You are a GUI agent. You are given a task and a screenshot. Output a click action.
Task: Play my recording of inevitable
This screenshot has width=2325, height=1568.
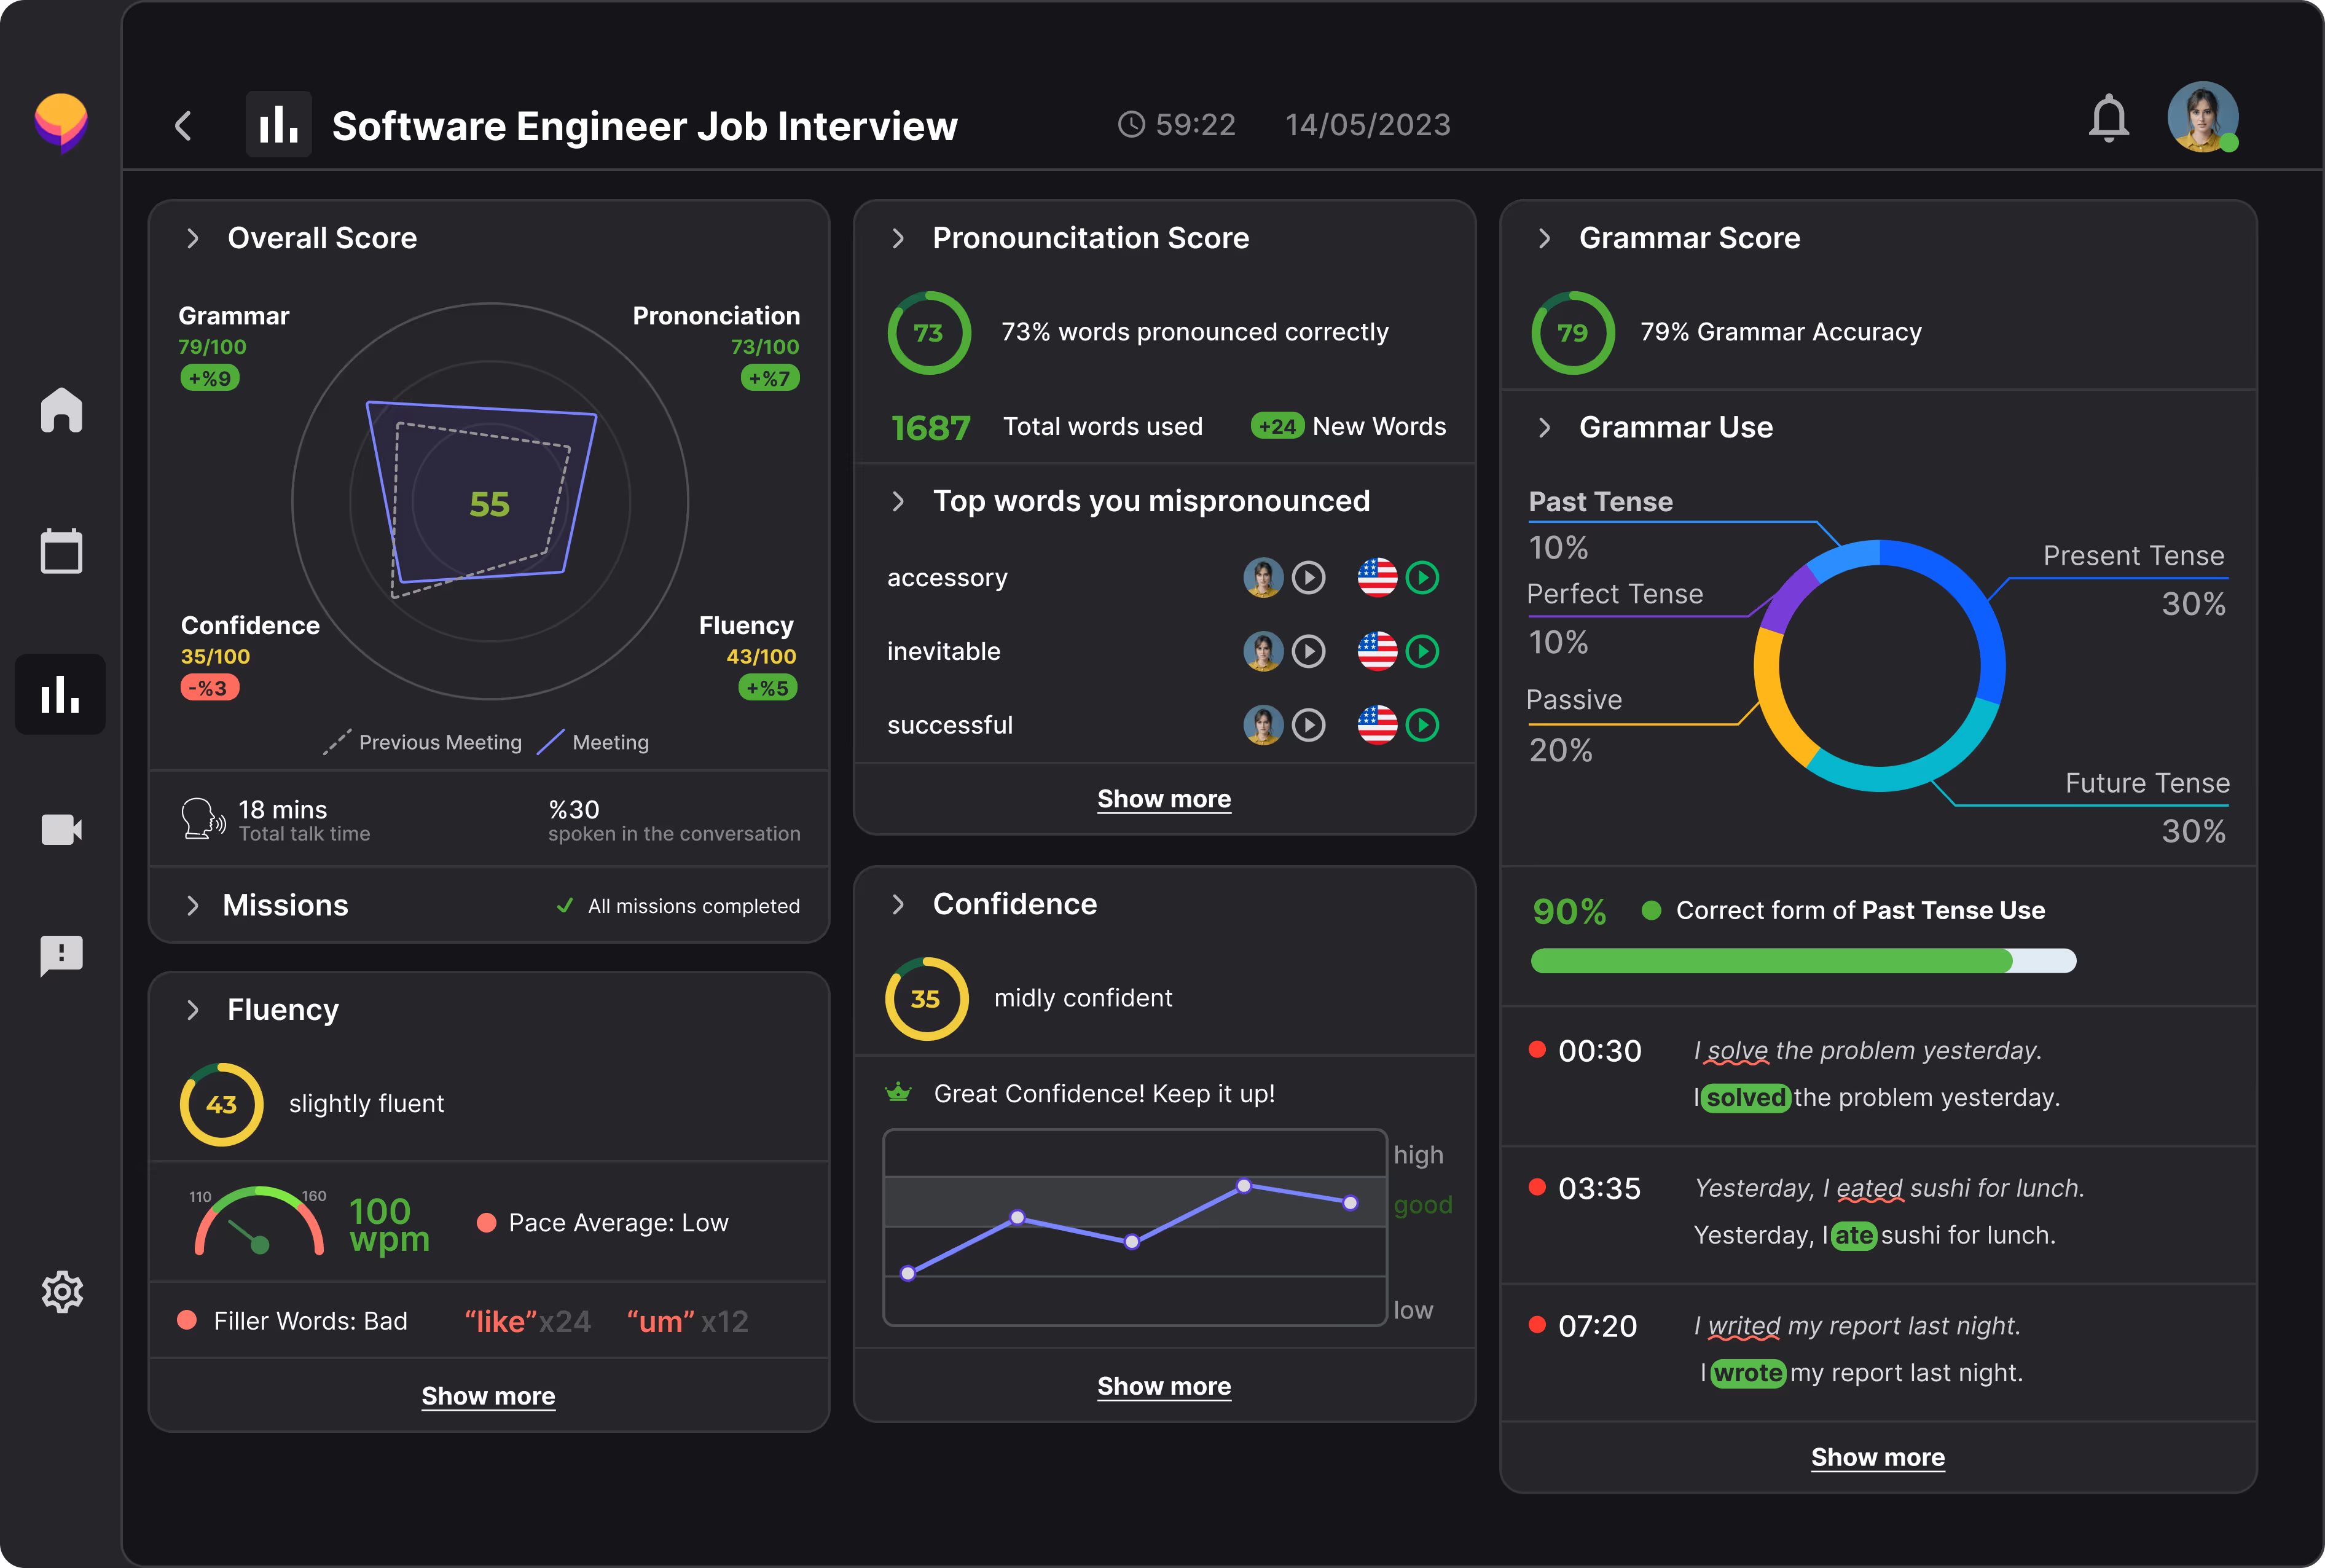pos(1308,652)
